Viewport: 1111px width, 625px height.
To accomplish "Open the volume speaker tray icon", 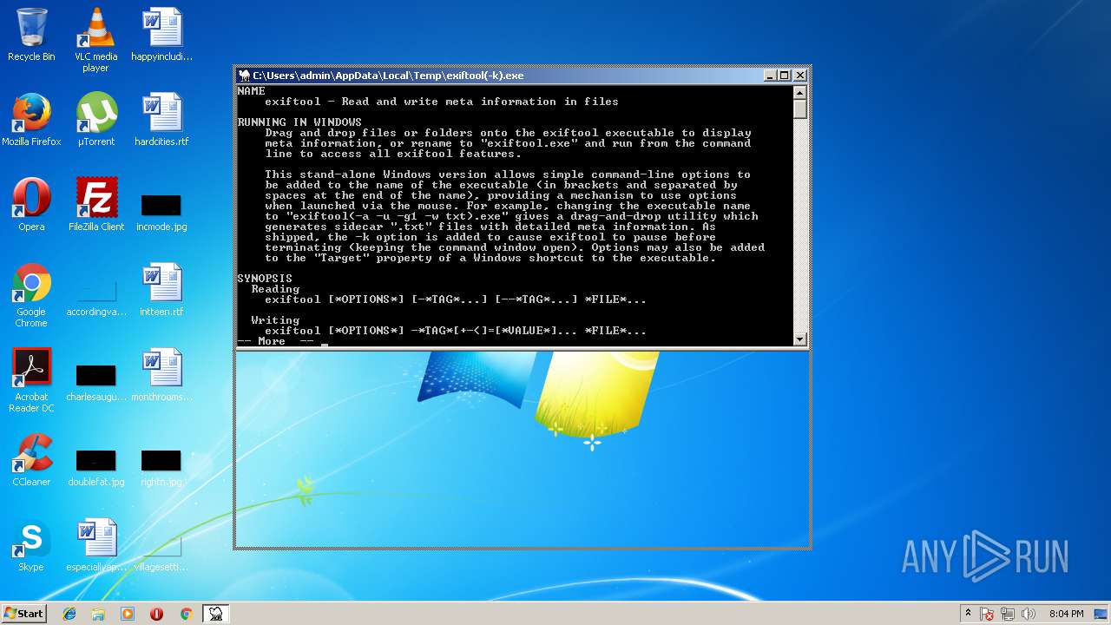I will point(1029,614).
